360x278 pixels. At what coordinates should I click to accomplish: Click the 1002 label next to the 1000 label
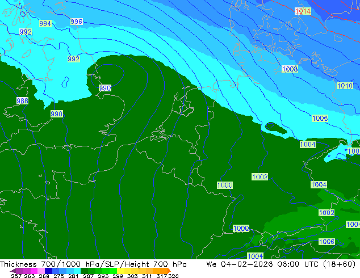pyautogui.click(x=259, y=176)
